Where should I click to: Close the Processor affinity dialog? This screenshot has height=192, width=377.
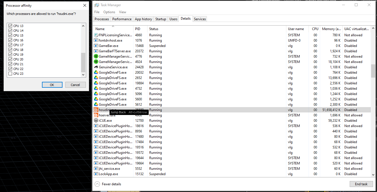pyautogui.click(x=85, y=5)
